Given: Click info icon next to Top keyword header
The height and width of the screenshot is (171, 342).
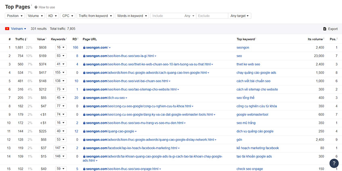Looking at the screenshot, I should pyautogui.click(x=256, y=39).
